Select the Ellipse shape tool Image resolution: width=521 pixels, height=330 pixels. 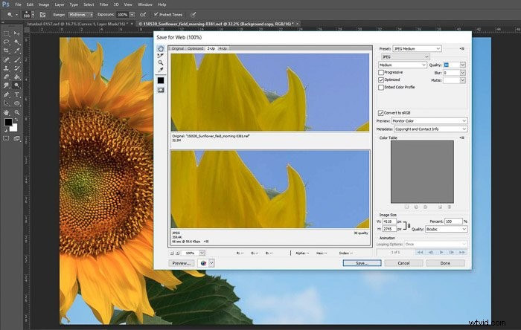coord(16,103)
